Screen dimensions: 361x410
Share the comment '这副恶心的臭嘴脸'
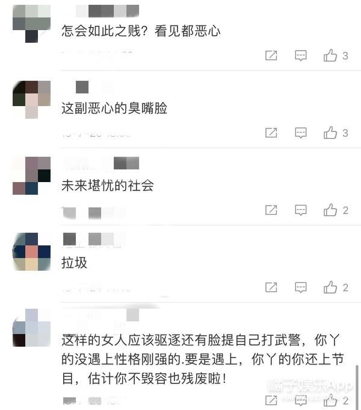pos(271,133)
